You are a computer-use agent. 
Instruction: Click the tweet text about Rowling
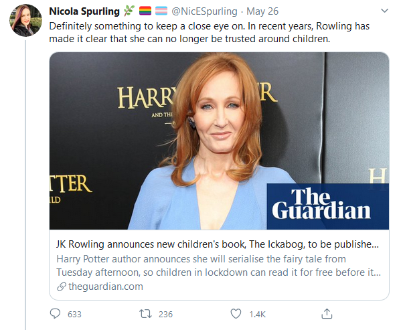point(209,33)
